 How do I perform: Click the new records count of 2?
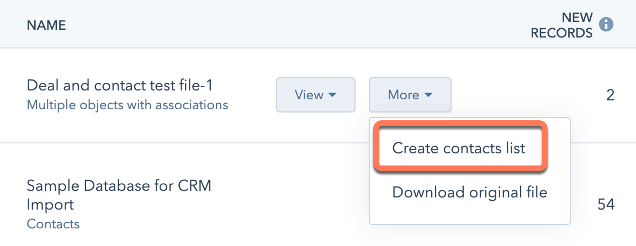point(610,95)
